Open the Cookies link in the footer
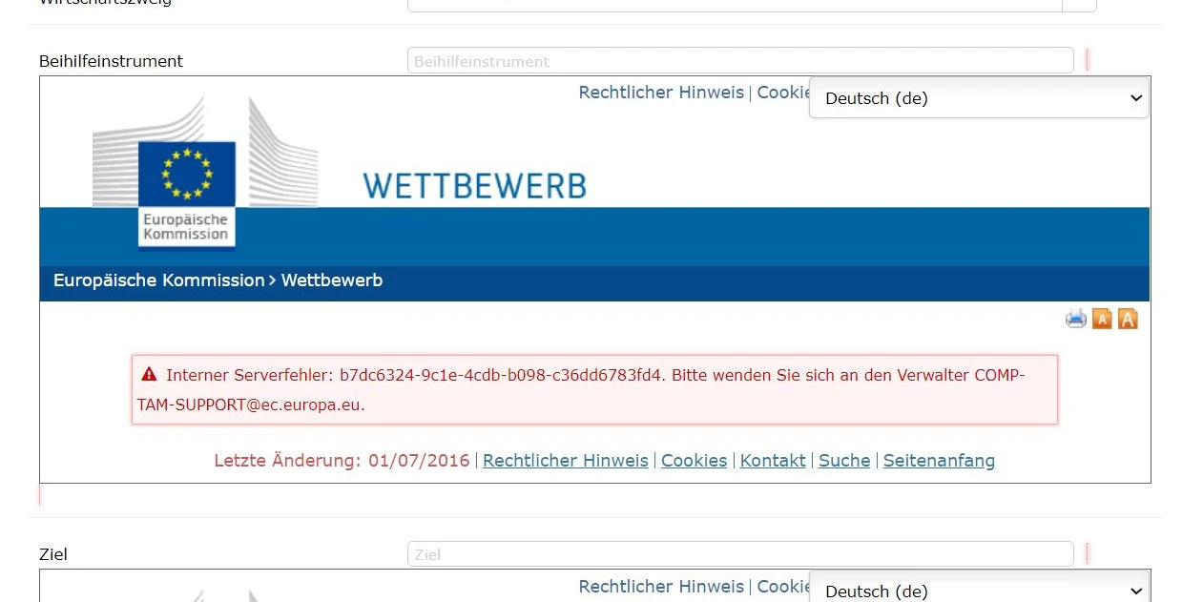Screen dimensions: 1203x602 [694, 461]
